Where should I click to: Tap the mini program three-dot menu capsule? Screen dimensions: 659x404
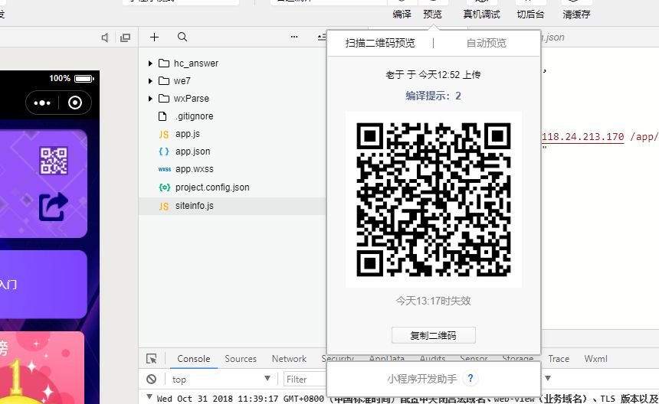(x=42, y=103)
